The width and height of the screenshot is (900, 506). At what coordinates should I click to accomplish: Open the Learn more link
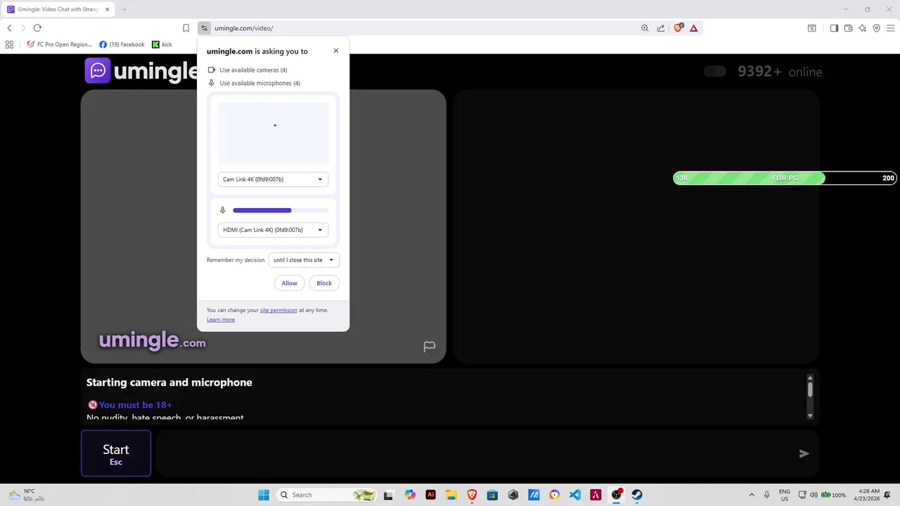pos(221,320)
